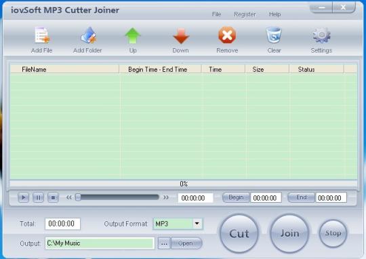The height and width of the screenshot is (259, 366).
Task: Click the Size column header
Action: [x=267, y=69]
